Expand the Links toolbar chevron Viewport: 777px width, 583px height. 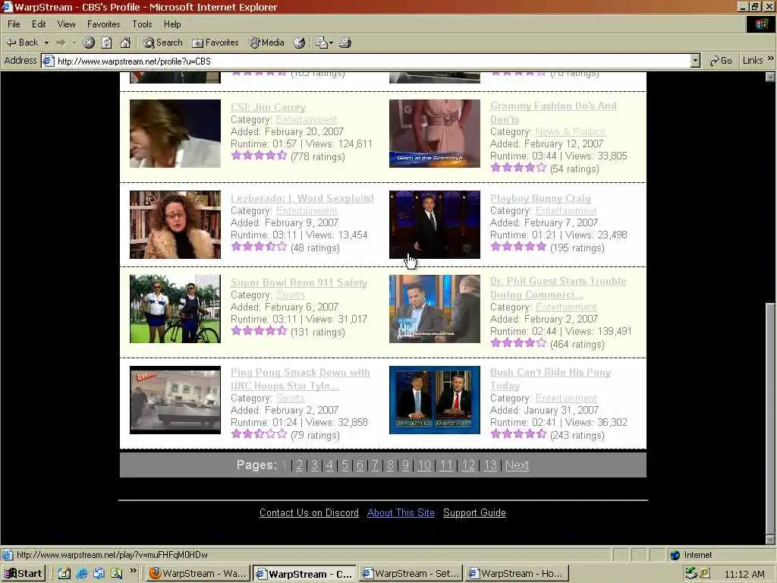[x=771, y=58]
